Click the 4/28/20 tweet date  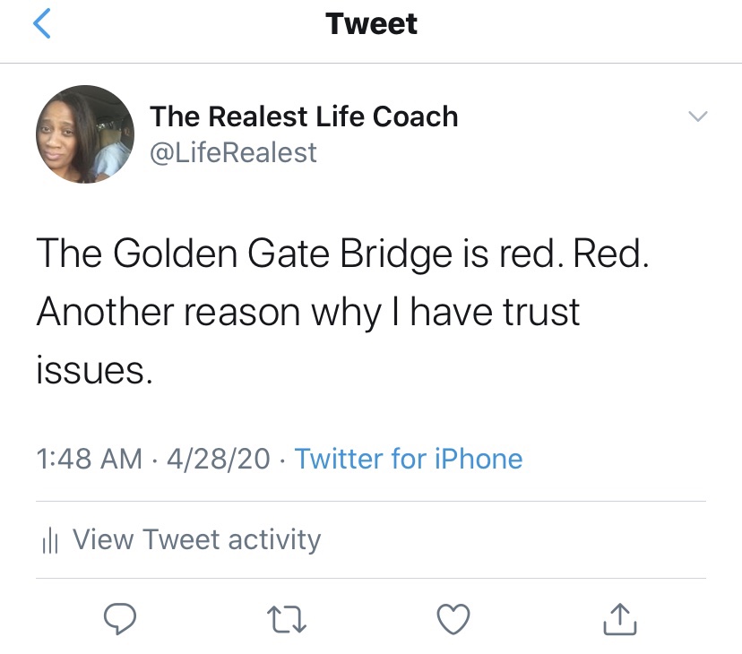pos(218,459)
